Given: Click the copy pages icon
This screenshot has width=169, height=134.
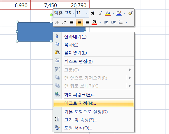Looking at the screenshot, I should [x=57, y=44].
